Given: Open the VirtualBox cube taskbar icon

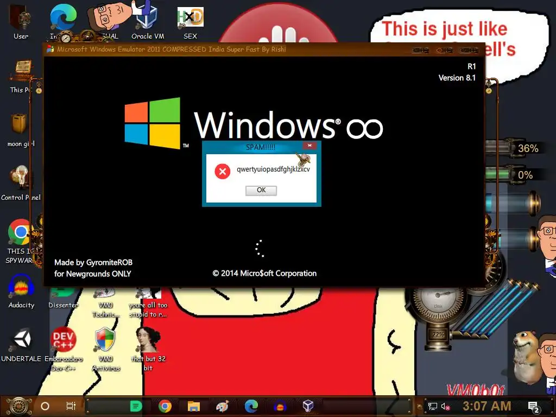Looking at the screenshot, I should pyautogui.click(x=308, y=406).
